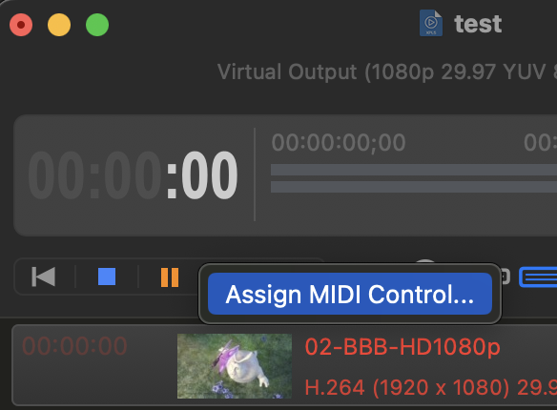557x410 pixels.
Task: Click the partially cut-off timecode at right
Action: 540,143
